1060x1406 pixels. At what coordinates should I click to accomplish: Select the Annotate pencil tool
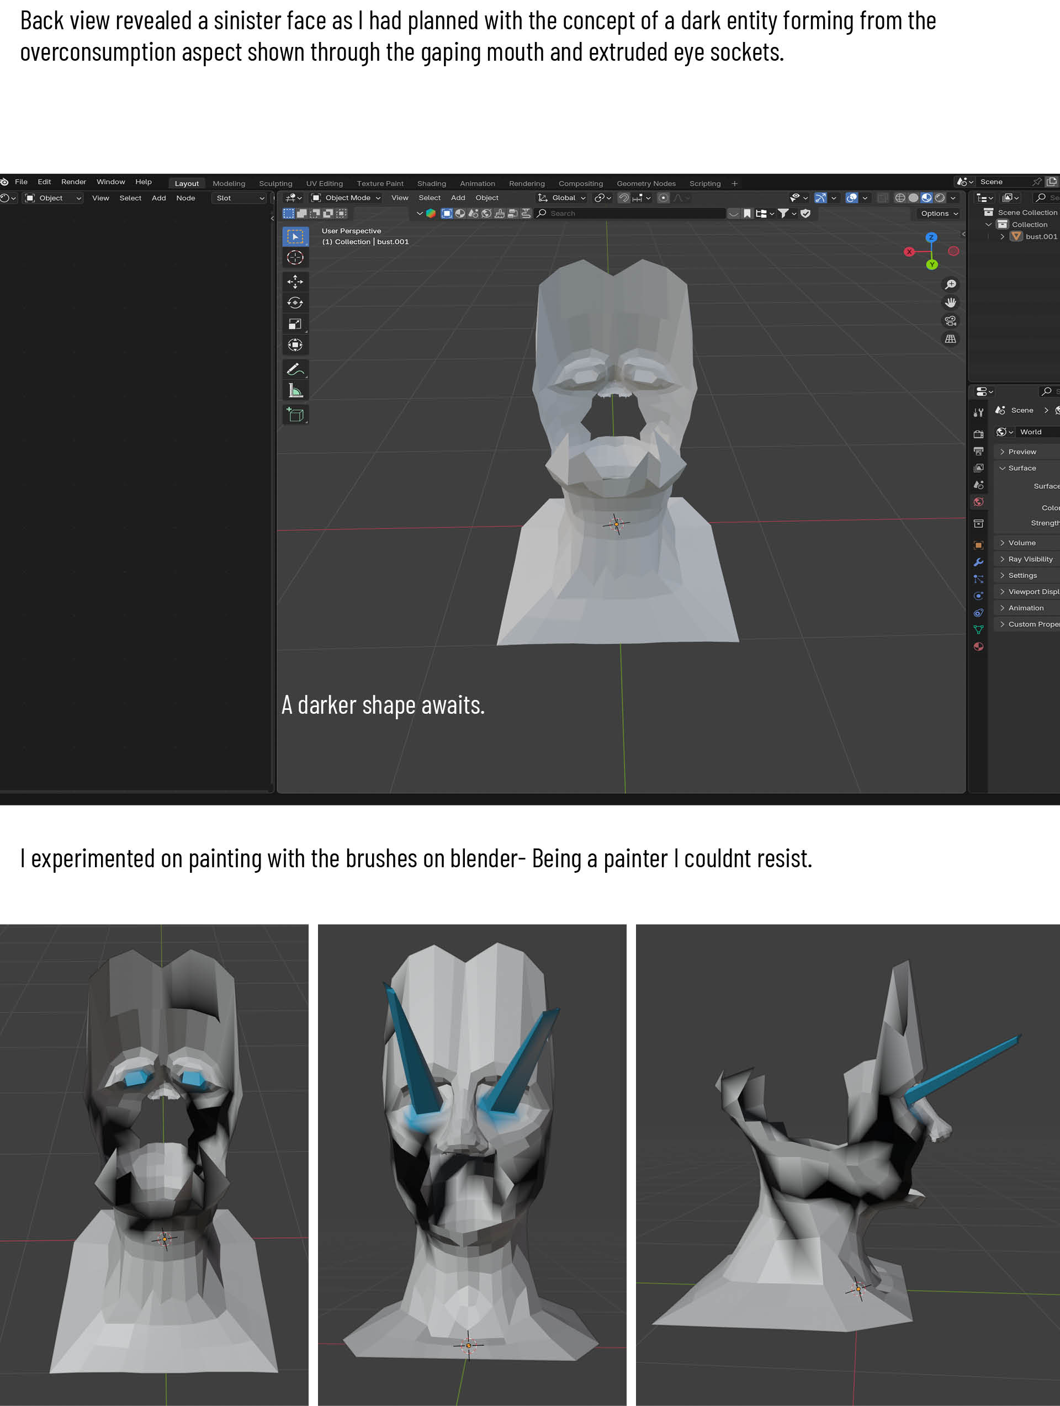[x=294, y=369]
